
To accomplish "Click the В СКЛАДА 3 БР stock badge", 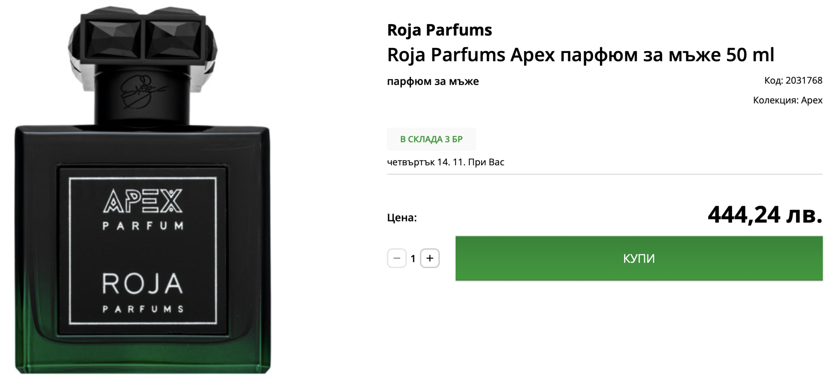I will pyautogui.click(x=431, y=139).
